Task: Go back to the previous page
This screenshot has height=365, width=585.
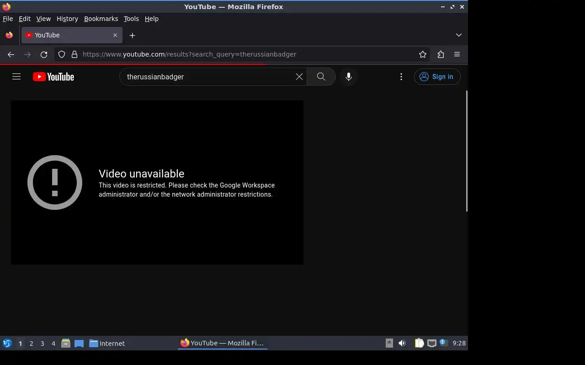Action: (x=11, y=54)
